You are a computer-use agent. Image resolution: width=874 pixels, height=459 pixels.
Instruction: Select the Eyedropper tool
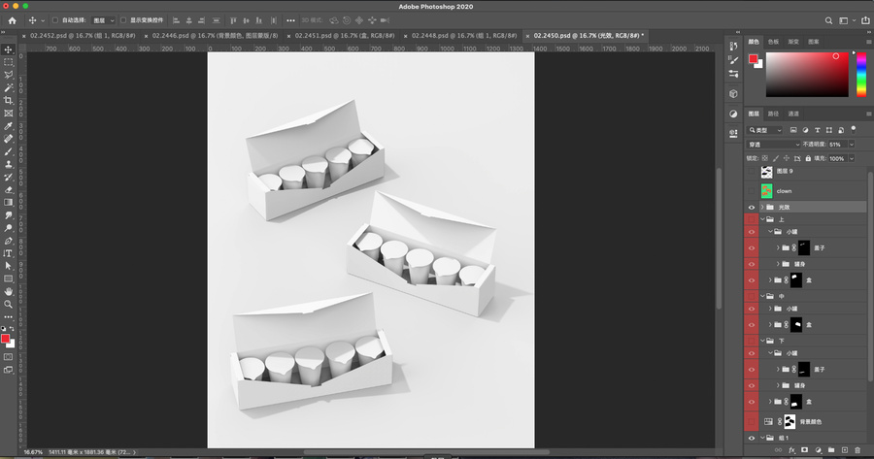9,126
